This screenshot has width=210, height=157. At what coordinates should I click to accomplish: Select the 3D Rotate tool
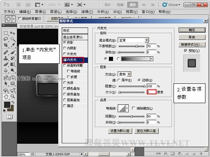6,90
